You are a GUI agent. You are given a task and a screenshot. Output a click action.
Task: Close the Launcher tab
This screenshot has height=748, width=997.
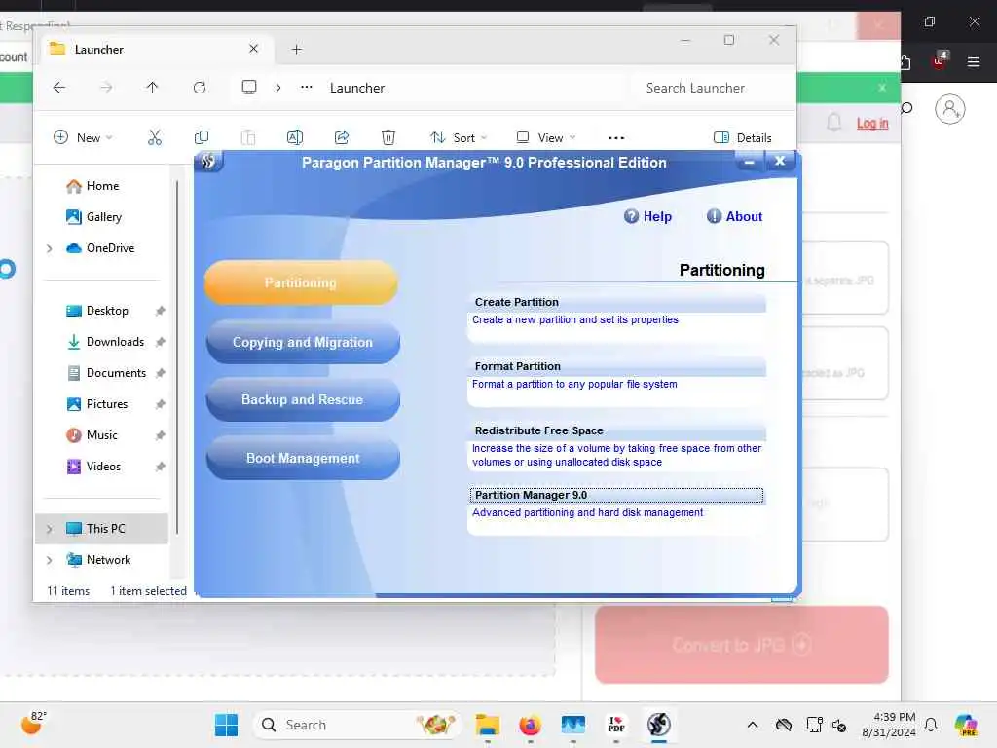tap(253, 49)
